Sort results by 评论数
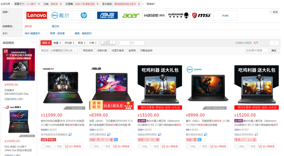The image size is (284, 156). coord(70,43)
